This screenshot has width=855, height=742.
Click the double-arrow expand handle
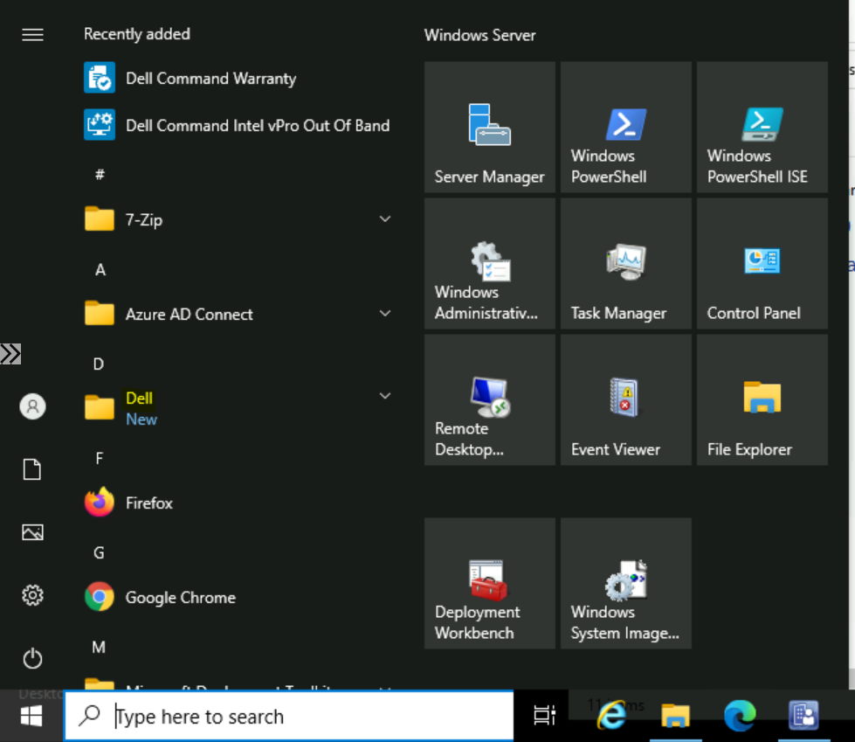(x=10, y=354)
